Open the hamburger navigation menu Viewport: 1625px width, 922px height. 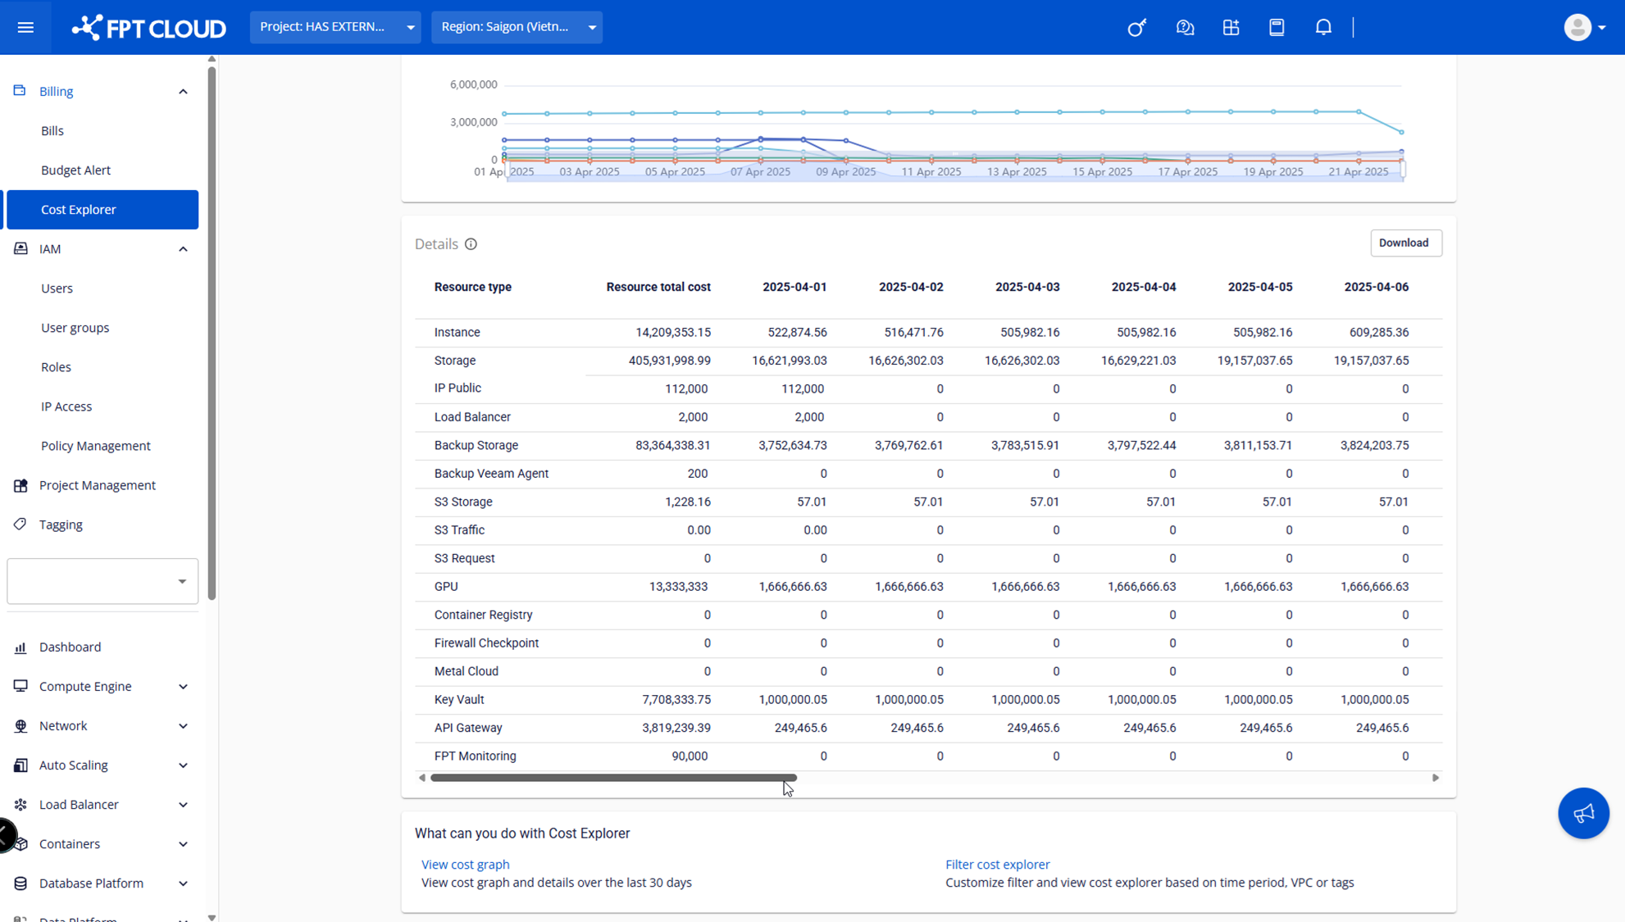(25, 27)
